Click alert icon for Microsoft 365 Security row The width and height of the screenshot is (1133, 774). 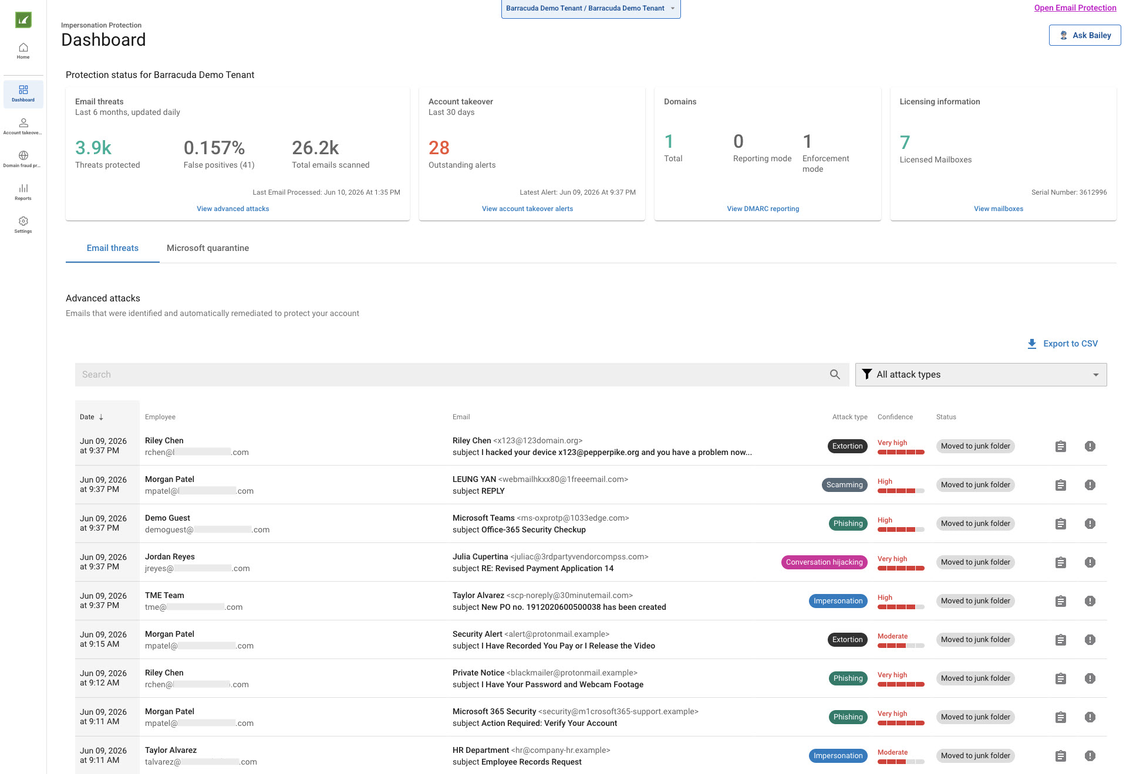(x=1090, y=717)
